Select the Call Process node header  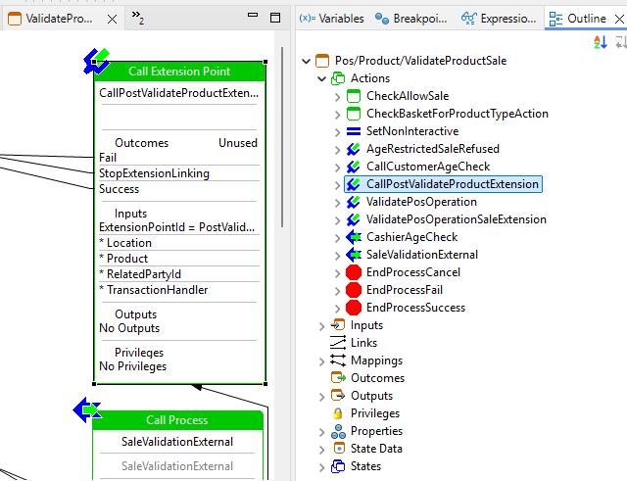pyautogui.click(x=177, y=420)
